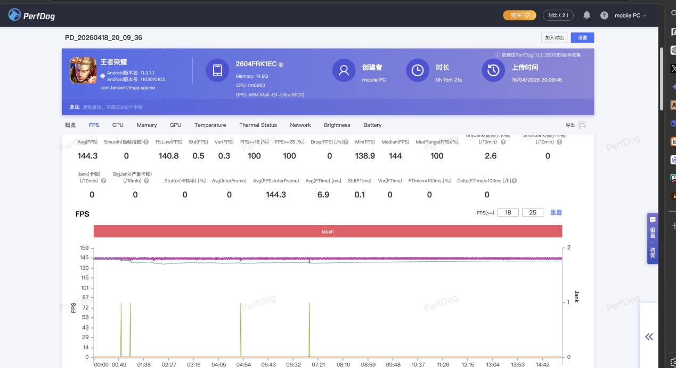Click info icon beside device 2604FRK1EC
This screenshot has height=368, width=676.
tap(281, 65)
